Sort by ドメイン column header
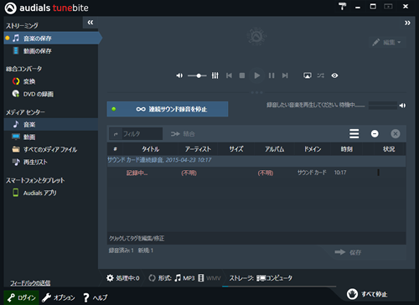The width and height of the screenshot is (419, 305). click(313, 149)
